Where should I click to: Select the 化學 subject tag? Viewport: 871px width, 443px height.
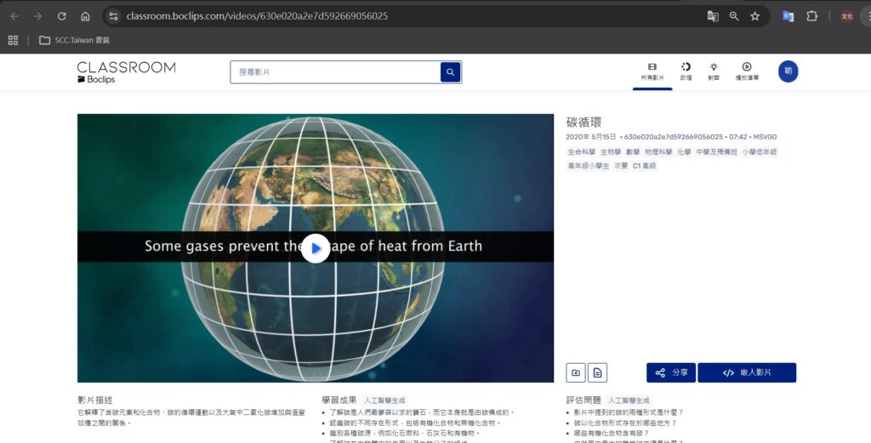point(684,152)
